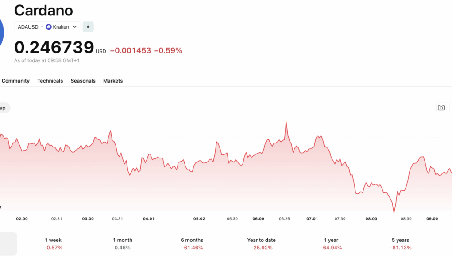This screenshot has height=256, width=452.
Task: Click the 06:00 time axis label
Action: pyautogui.click(x=258, y=219)
